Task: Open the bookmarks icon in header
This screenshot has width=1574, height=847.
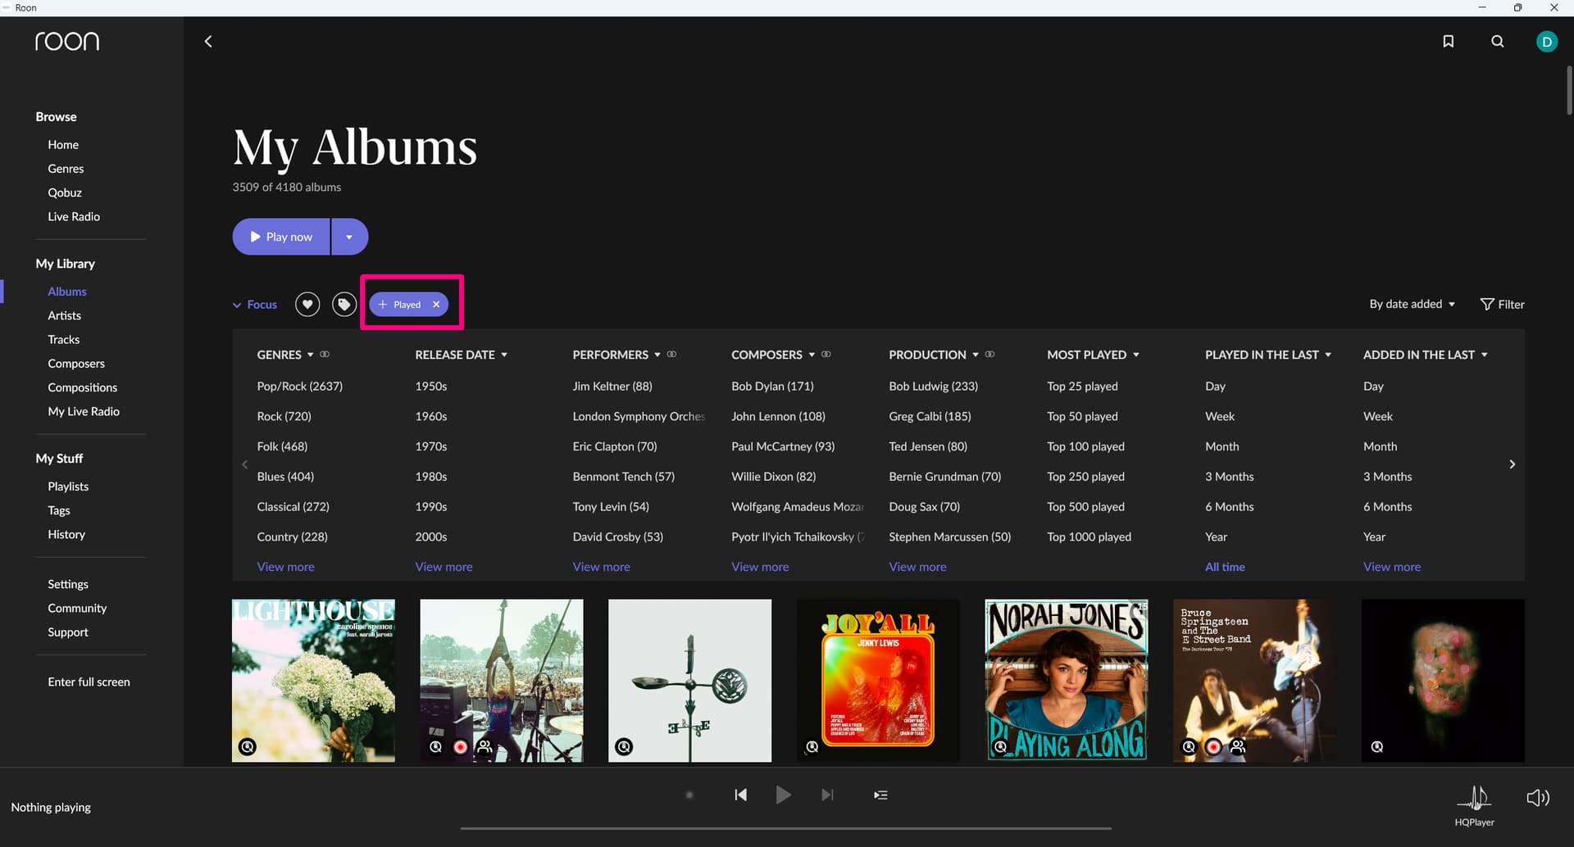Action: click(x=1448, y=41)
